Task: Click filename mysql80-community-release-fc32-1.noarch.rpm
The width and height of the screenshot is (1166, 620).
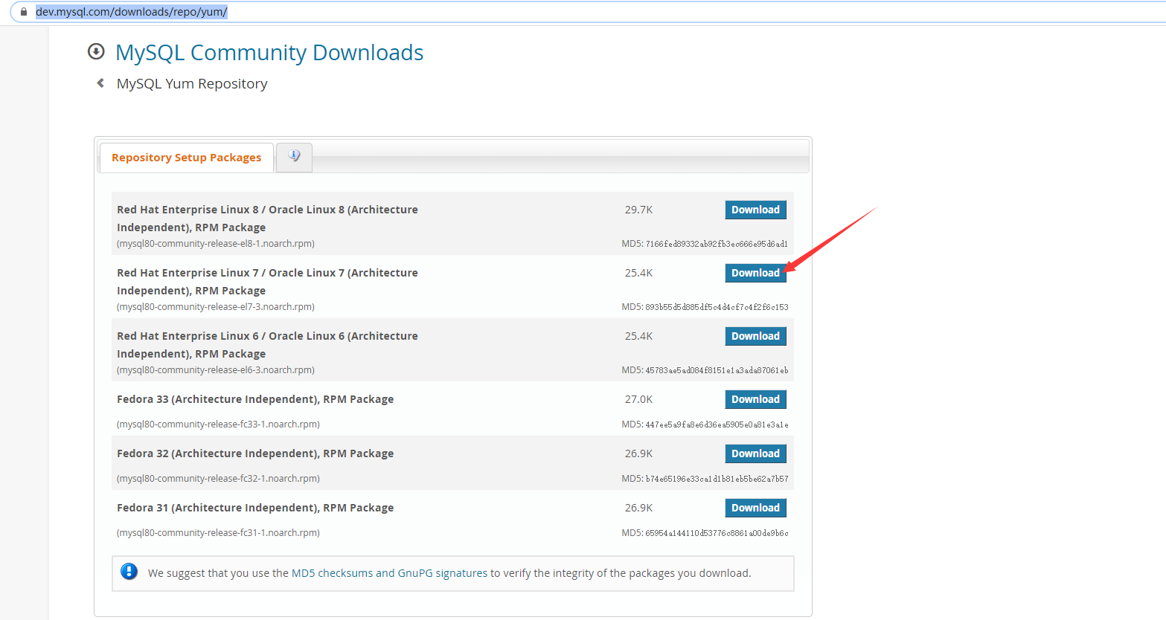Action: [x=218, y=479]
